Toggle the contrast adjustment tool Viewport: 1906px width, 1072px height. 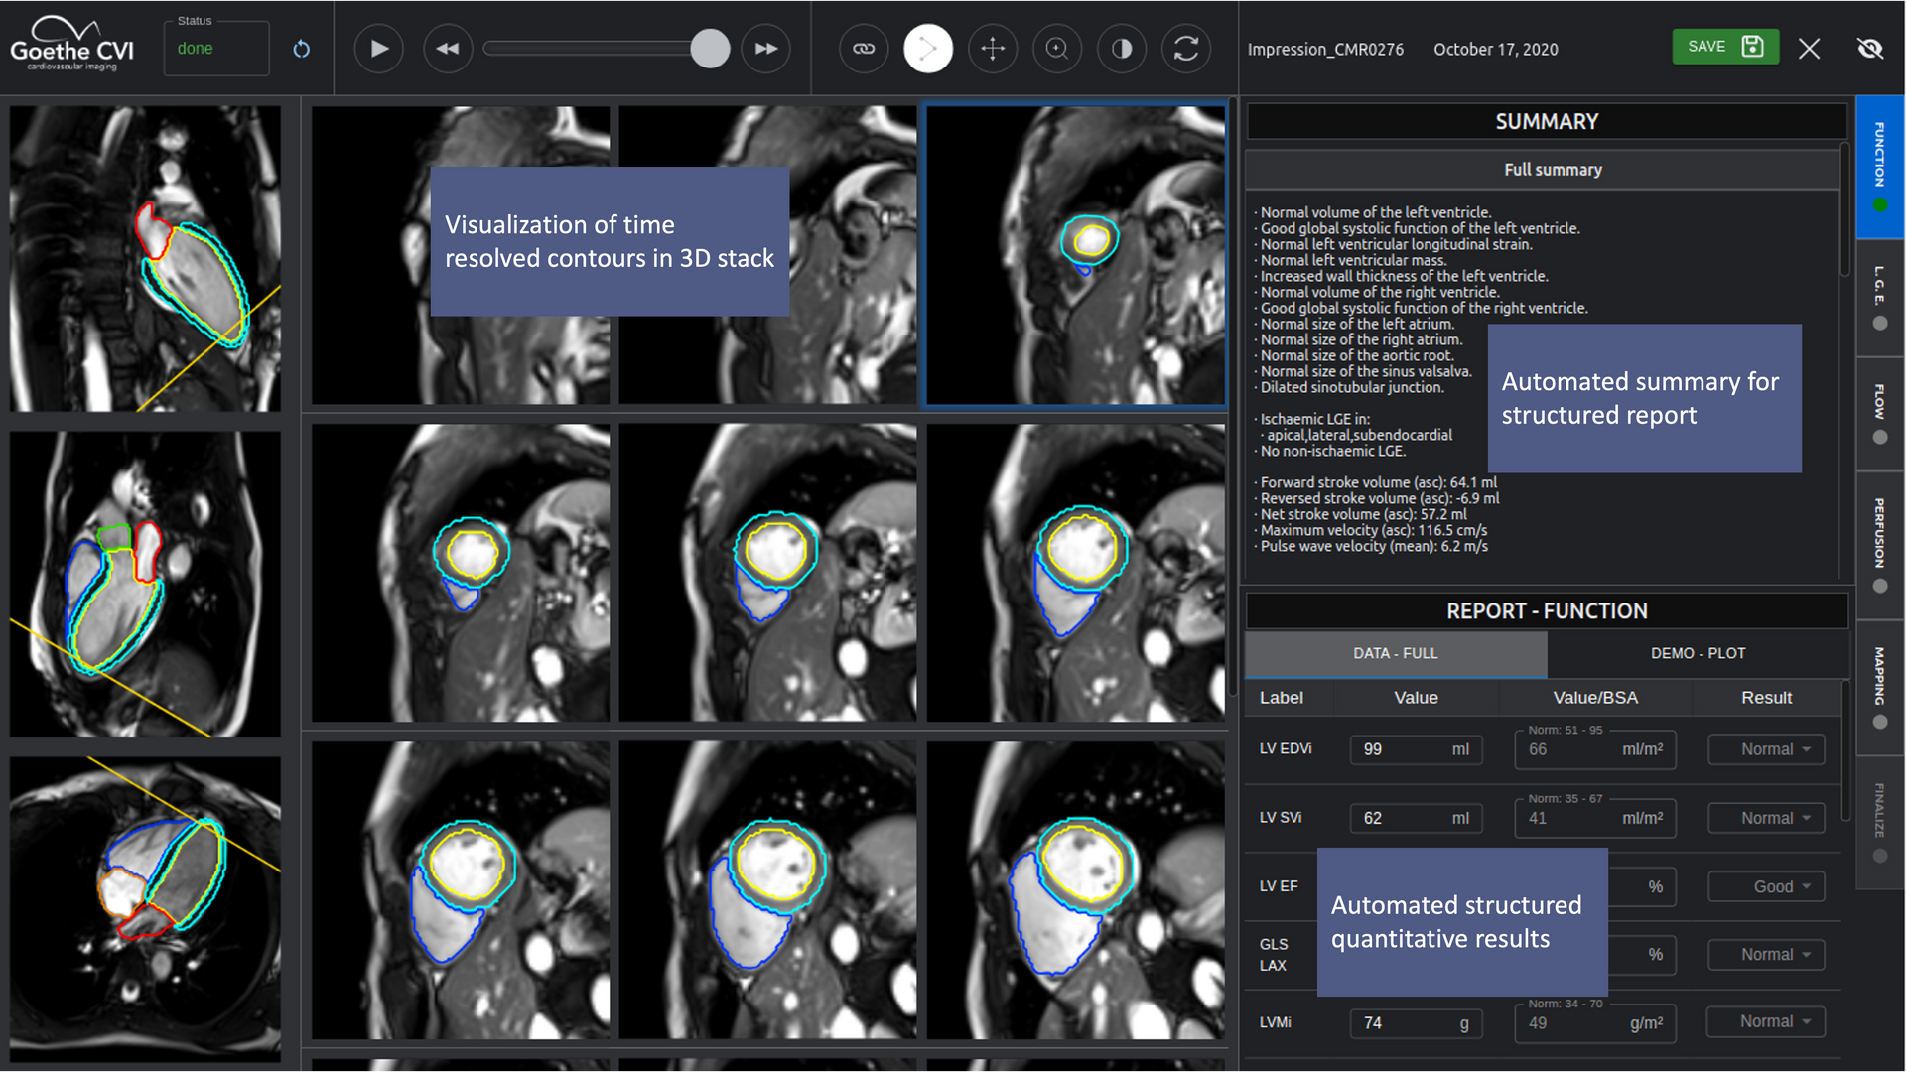[1122, 49]
